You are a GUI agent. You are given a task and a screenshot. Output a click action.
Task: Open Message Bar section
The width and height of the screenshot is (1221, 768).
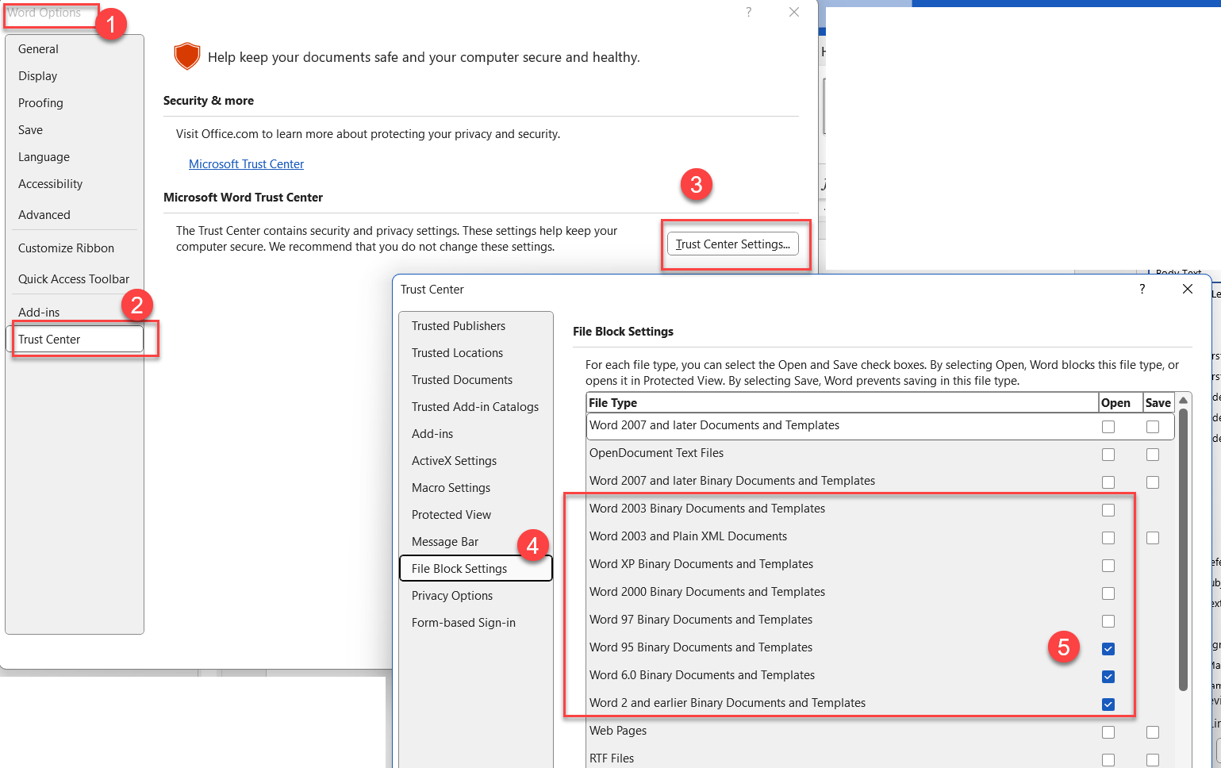tap(476, 542)
